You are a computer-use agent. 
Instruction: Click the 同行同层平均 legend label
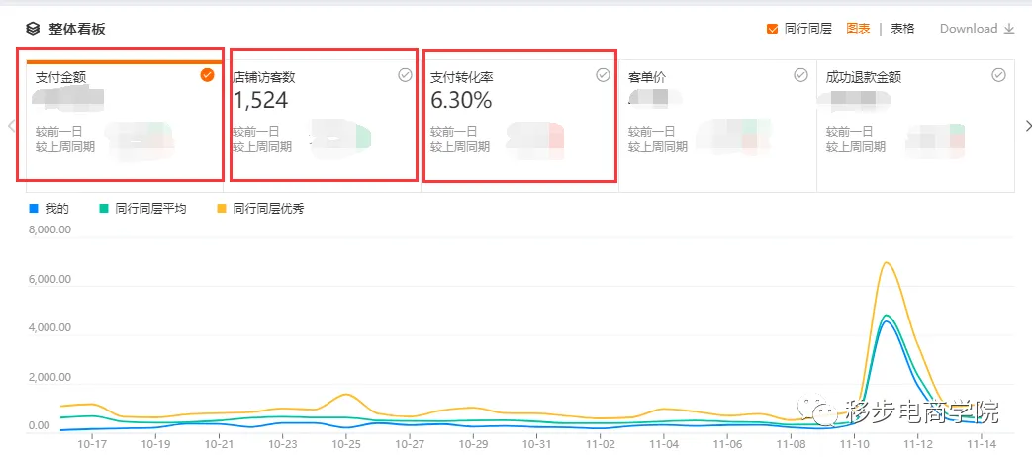point(150,209)
